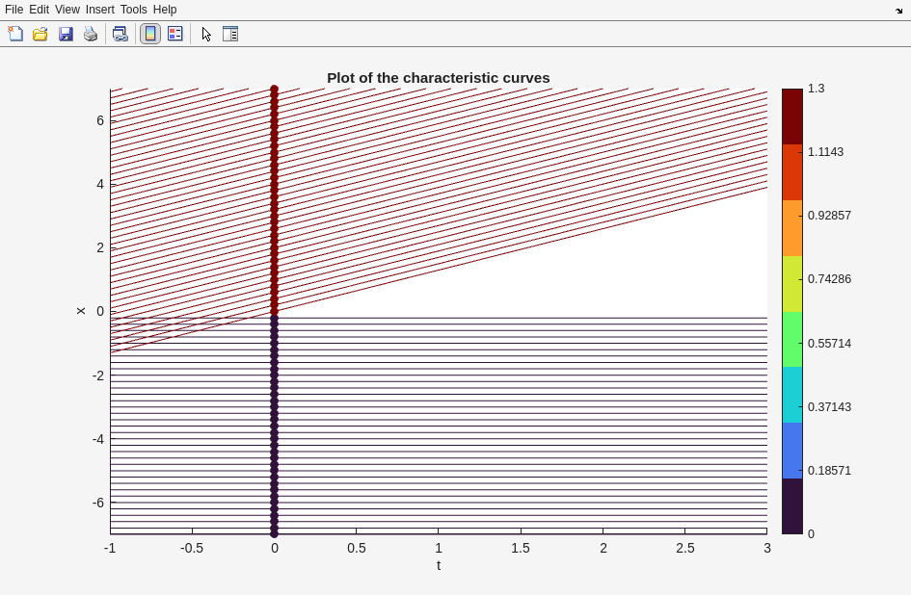Toggle the Insert Colorbar button

150,34
